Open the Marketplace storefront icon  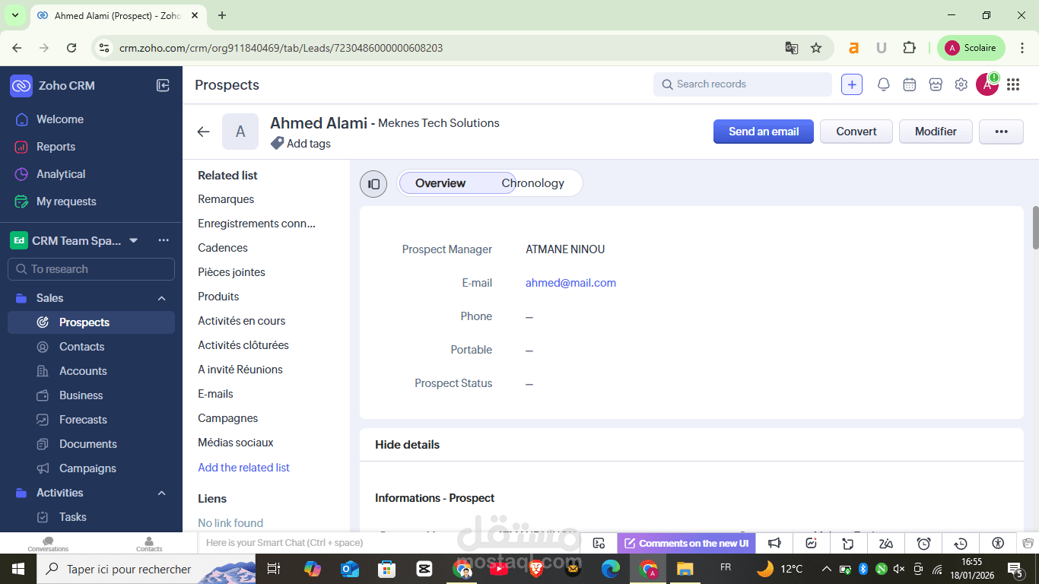[x=936, y=84]
